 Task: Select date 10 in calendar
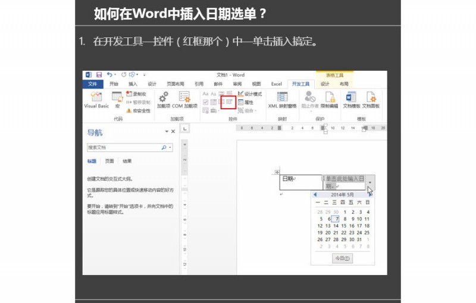359,219
